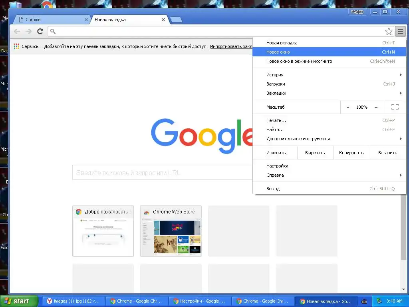Click the keyboard icon in system tray
Screen dimensions: 409x307
pos(364,301)
